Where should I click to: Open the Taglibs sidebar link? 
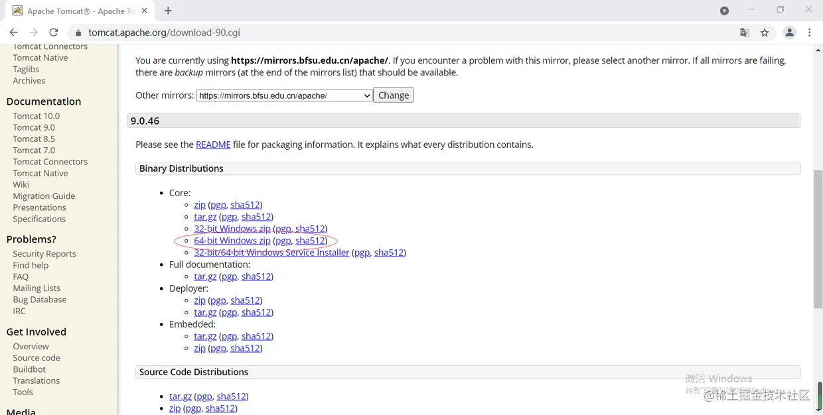click(x=26, y=69)
